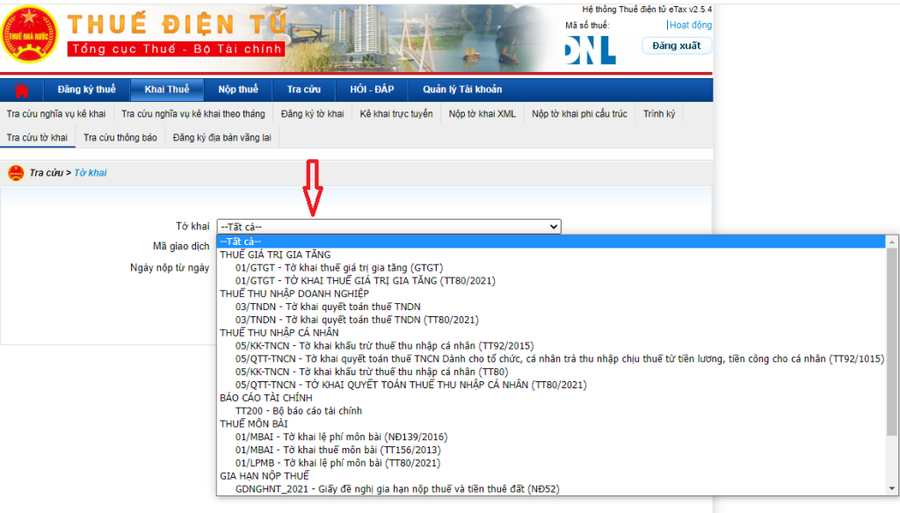Screen dimensions: 900x513
Task: Click the Tra cứu breadcrumb icon
Action: [15, 173]
